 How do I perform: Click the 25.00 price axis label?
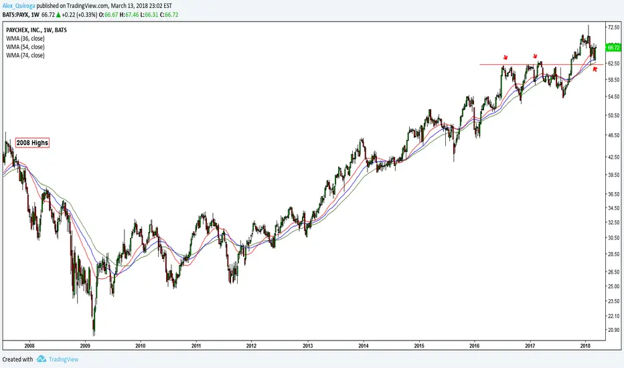click(614, 286)
